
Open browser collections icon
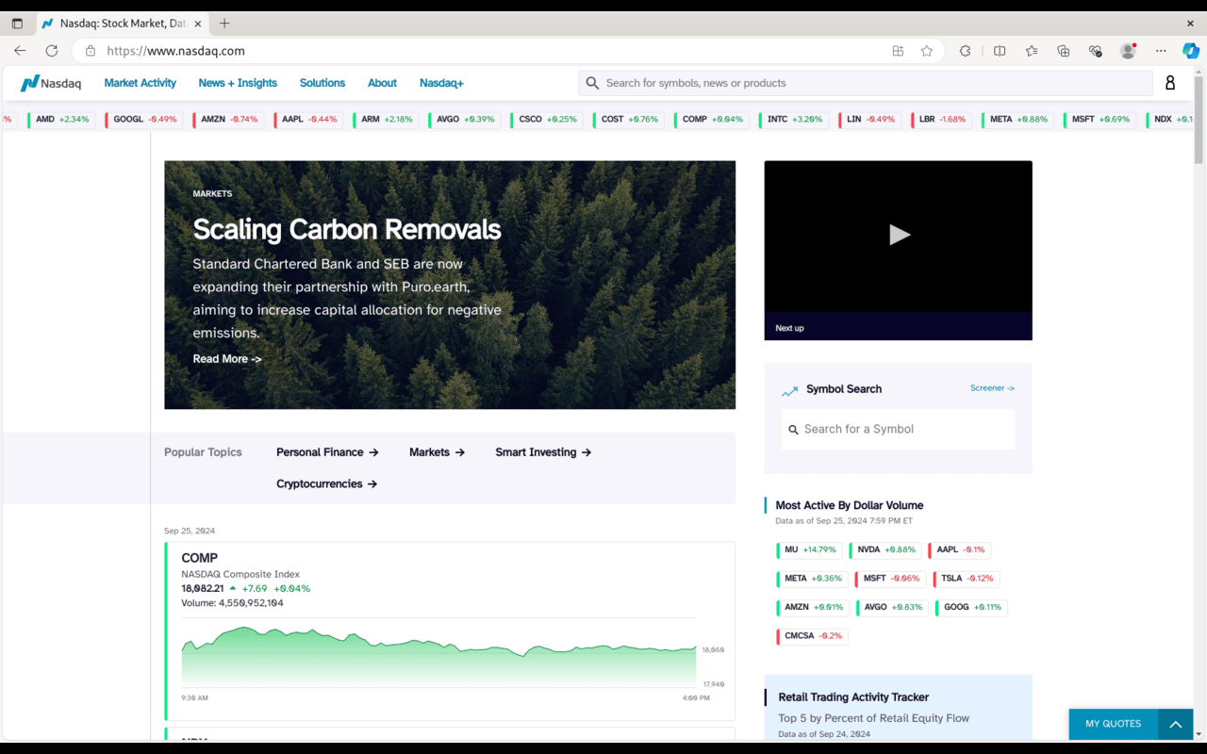click(x=1064, y=51)
